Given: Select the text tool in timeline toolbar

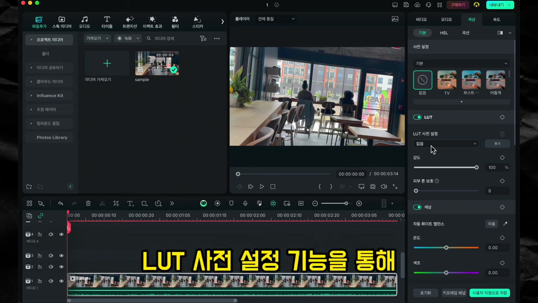Looking at the screenshot, I should [x=130, y=204].
